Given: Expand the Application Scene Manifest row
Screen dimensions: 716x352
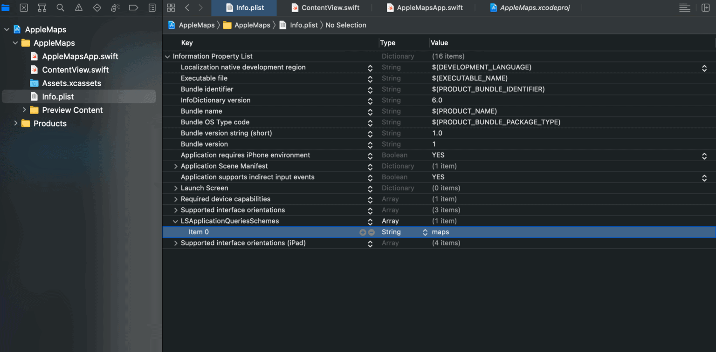Looking at the screenshot, I should coord(176,166).
